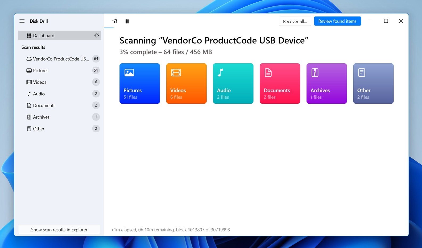Viewport: 422px width, 248px height.
Task: Click Review found items button
Action: click(337, 21)
